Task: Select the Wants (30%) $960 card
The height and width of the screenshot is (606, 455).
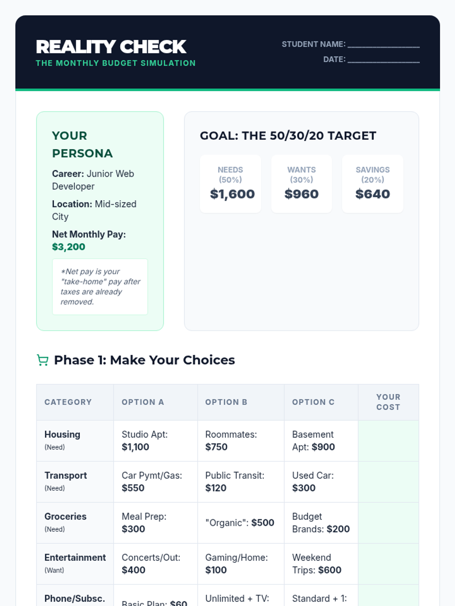Action: coord(301,184)
